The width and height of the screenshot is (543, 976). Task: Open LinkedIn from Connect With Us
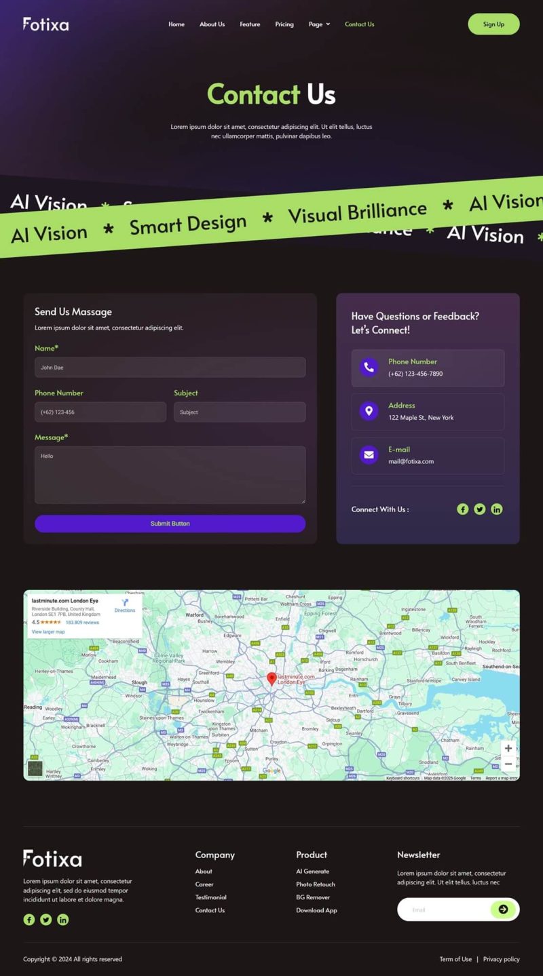coord(496,509)
